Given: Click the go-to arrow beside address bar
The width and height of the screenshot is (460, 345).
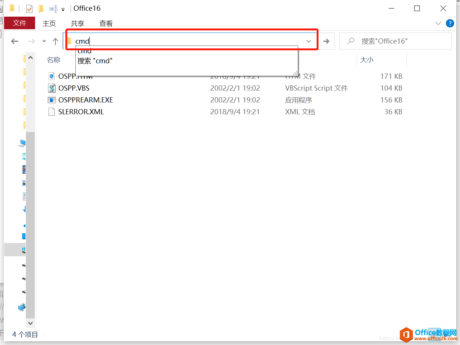Looking at the screenshot, I should (x=326, y=41).
